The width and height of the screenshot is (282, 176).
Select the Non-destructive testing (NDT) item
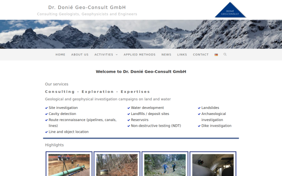click(x=156, y=126)
